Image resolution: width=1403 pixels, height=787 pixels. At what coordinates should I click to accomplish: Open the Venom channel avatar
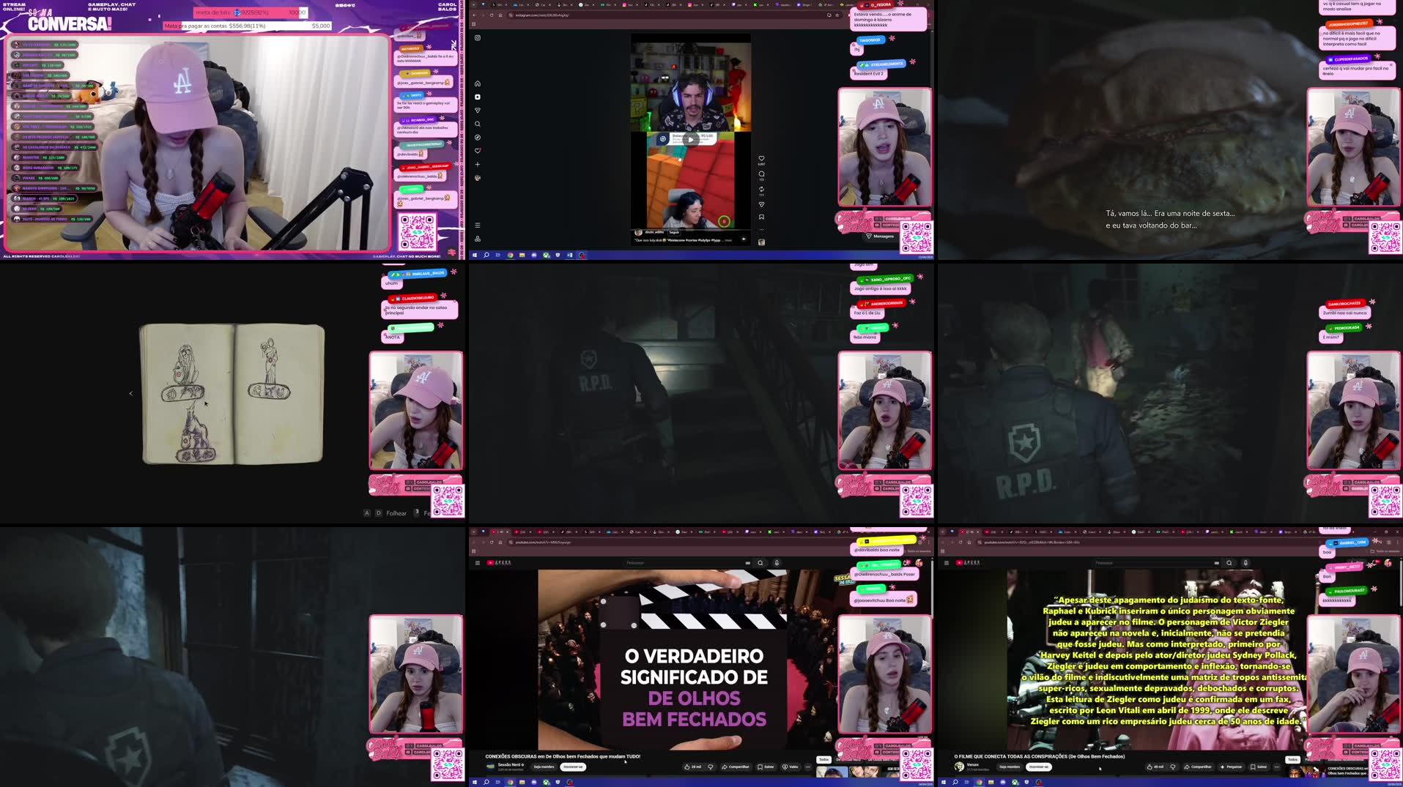(x=959, y=767)
